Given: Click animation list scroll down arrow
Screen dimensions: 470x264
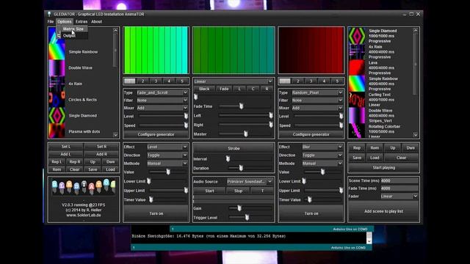Looking at the screenshot, I should click(115, 135).
